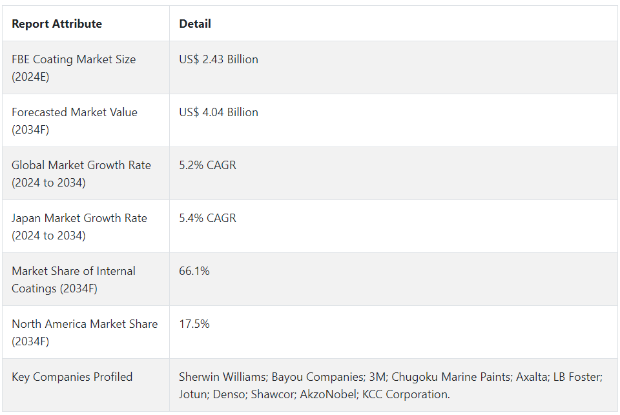
Task: Select the "Key Companies Profiled" cell
Action: tap(72, 377)
